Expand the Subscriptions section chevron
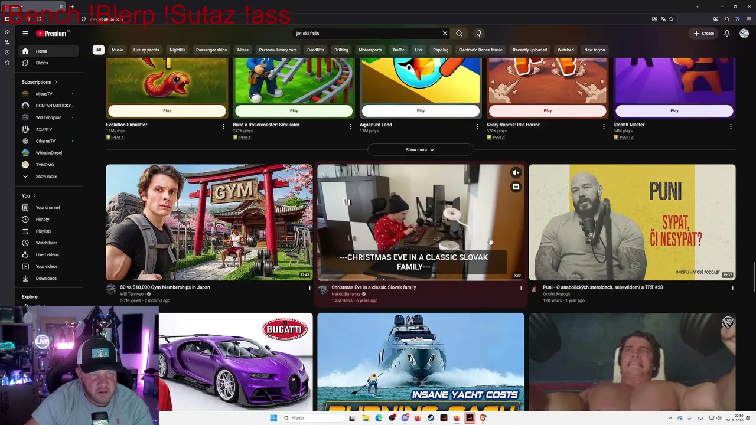Image resolution: width=756 pixels, height=425 pixels. [x=56, y=82]
